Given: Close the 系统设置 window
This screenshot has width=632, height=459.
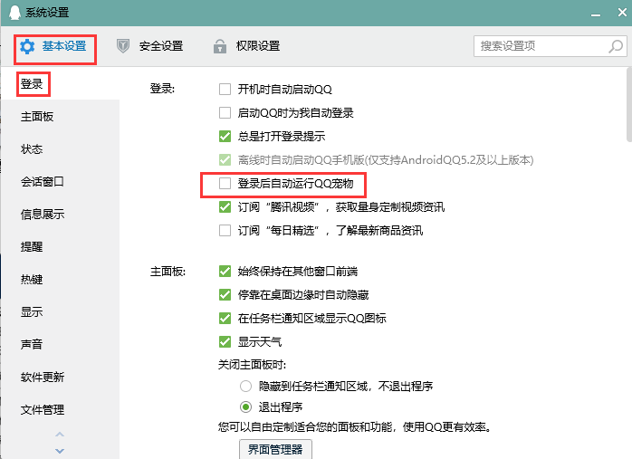Looking at the screenshot, I should (x=622, y=13).
